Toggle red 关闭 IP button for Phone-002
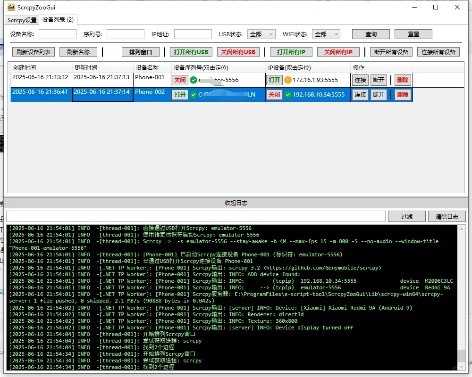 pyautogui.click(x=274, y=94)
